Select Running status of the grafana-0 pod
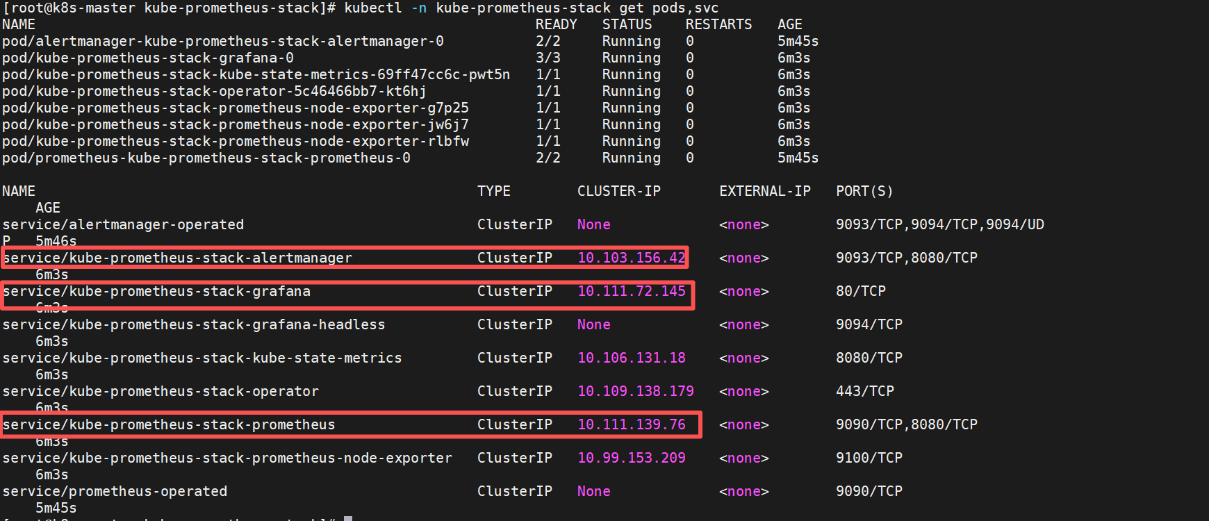Viewport: 1209px width, 521px height. tap(632, 58)
